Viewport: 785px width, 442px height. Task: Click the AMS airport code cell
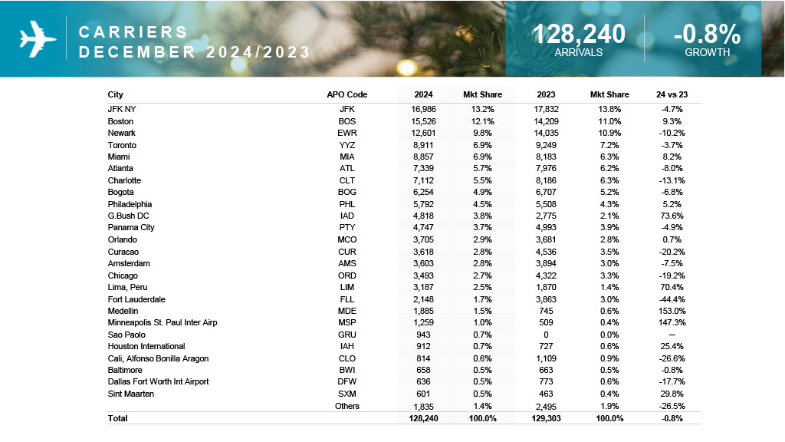coord(347,263)
